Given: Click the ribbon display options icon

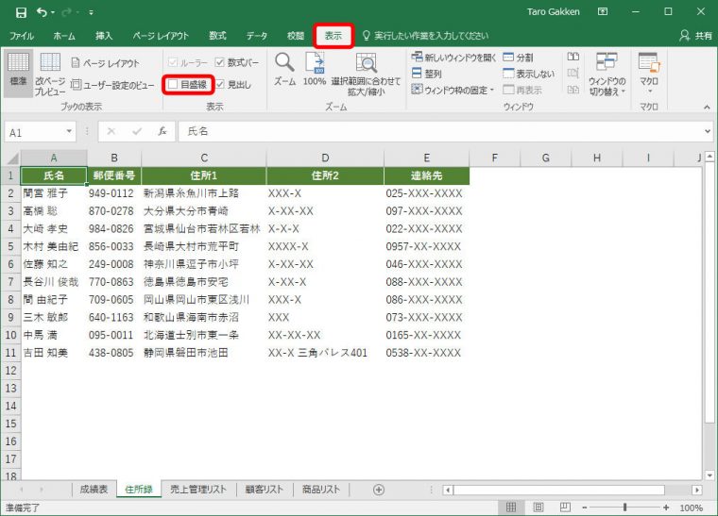Looking at the screenshot, I should click(x=603, y=12).
